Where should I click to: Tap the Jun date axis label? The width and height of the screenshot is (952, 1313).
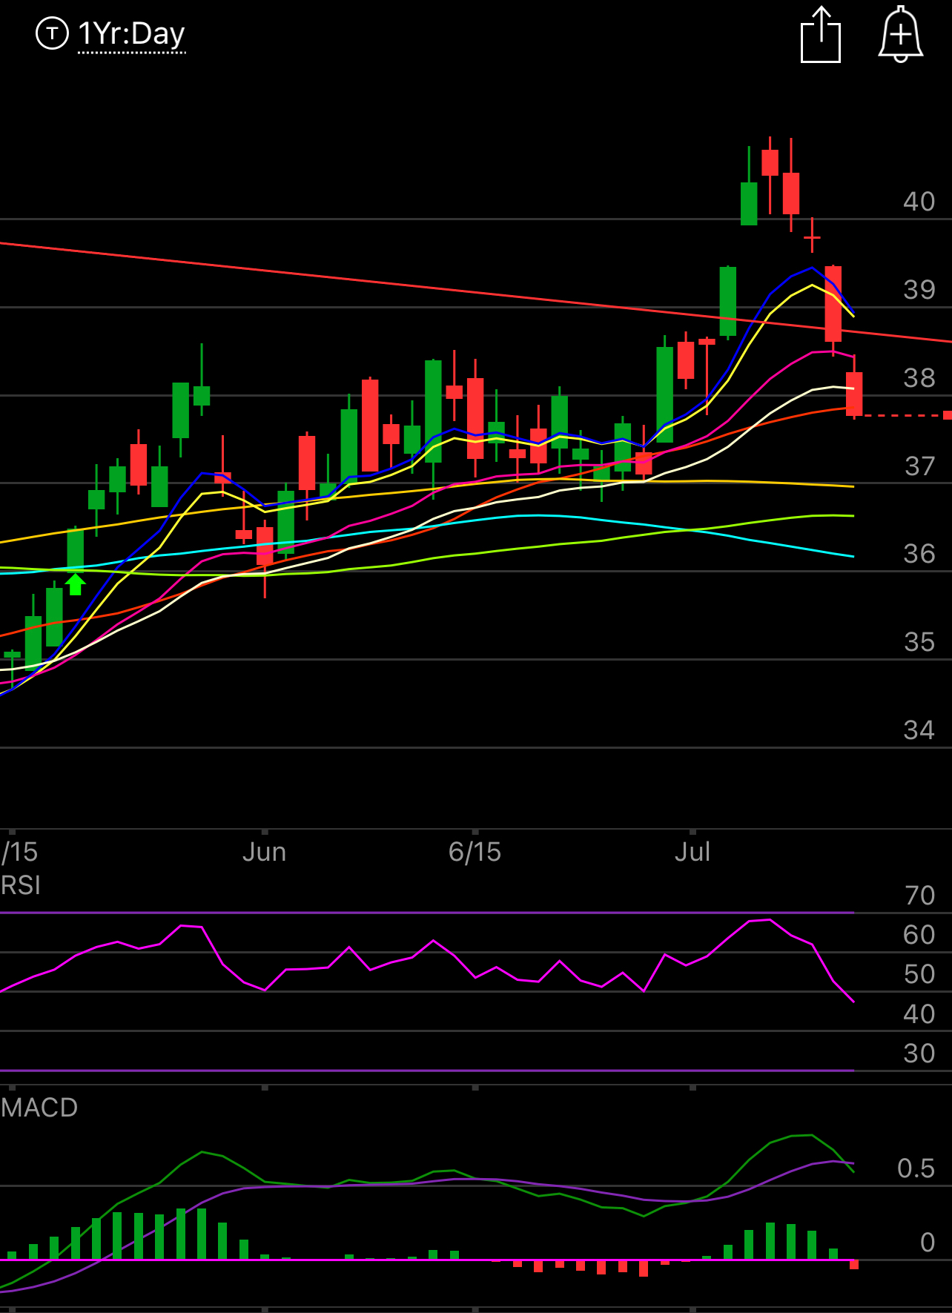(264, 852)
